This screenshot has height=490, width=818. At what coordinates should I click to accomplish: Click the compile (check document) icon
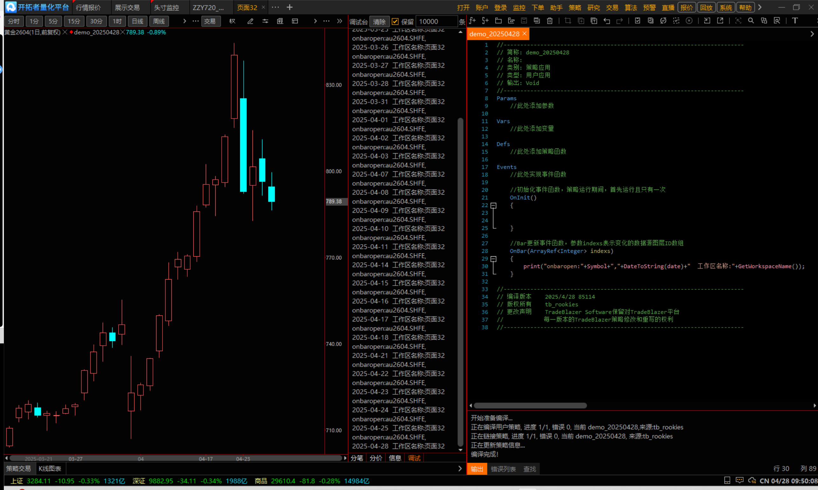pos(638,21)
